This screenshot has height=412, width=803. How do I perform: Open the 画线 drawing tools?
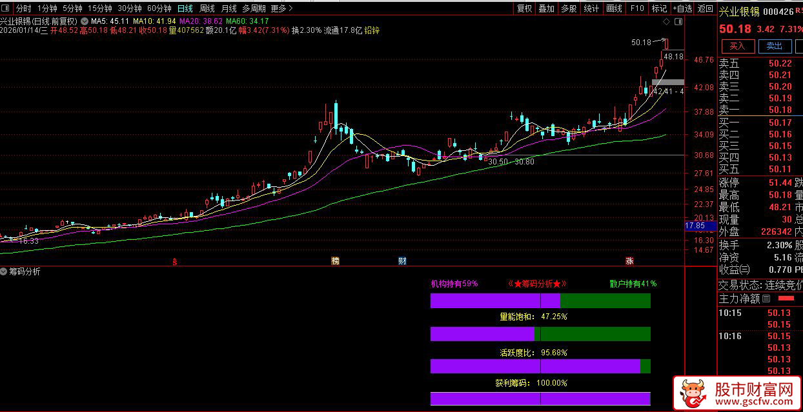[x=614, y=8]
